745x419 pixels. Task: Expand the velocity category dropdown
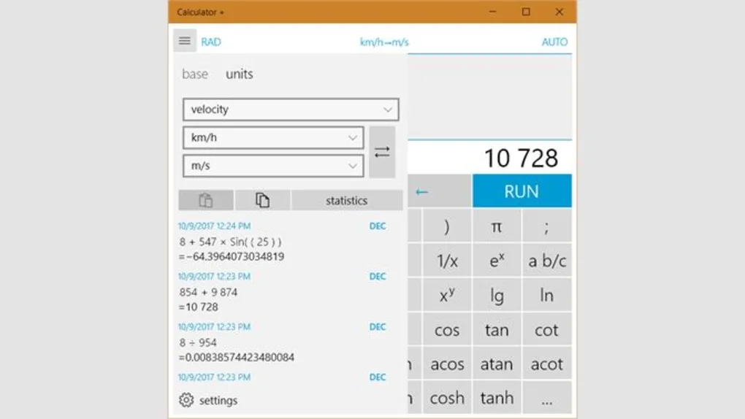pyautogui.click(x=291, y=109)
